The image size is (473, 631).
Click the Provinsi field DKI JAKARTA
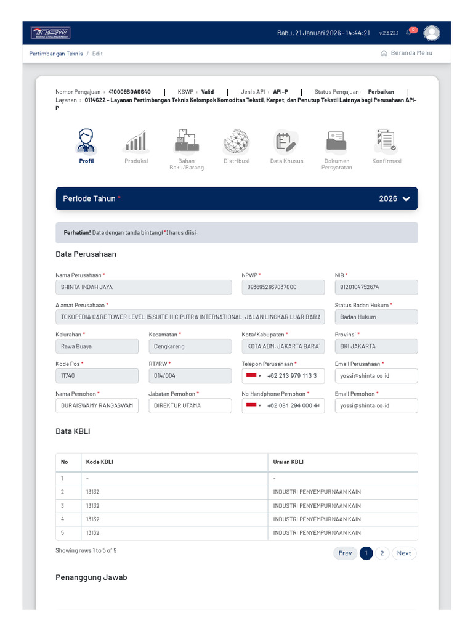tap(376, 346)
